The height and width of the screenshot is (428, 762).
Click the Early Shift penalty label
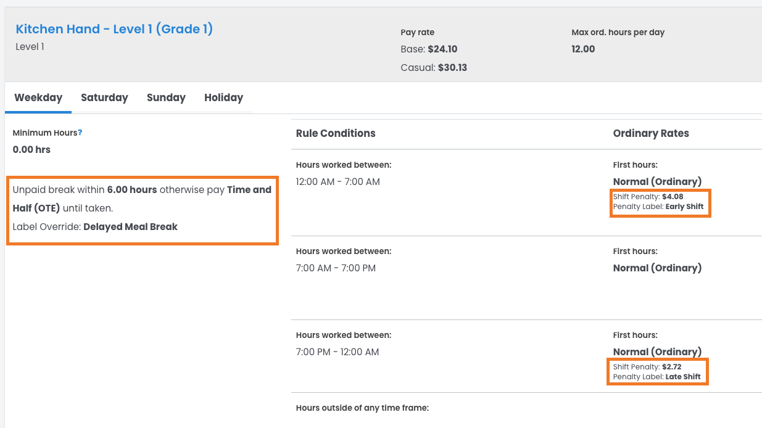coord(684,207)
